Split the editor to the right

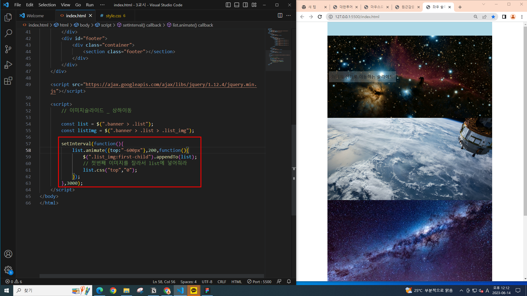tap(280, 16)
